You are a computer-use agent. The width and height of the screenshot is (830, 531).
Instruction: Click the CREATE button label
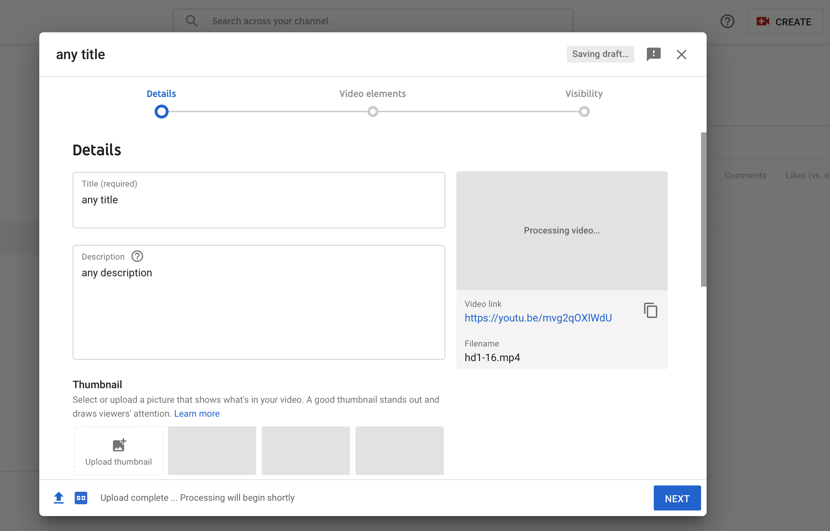tap(793, 22)
